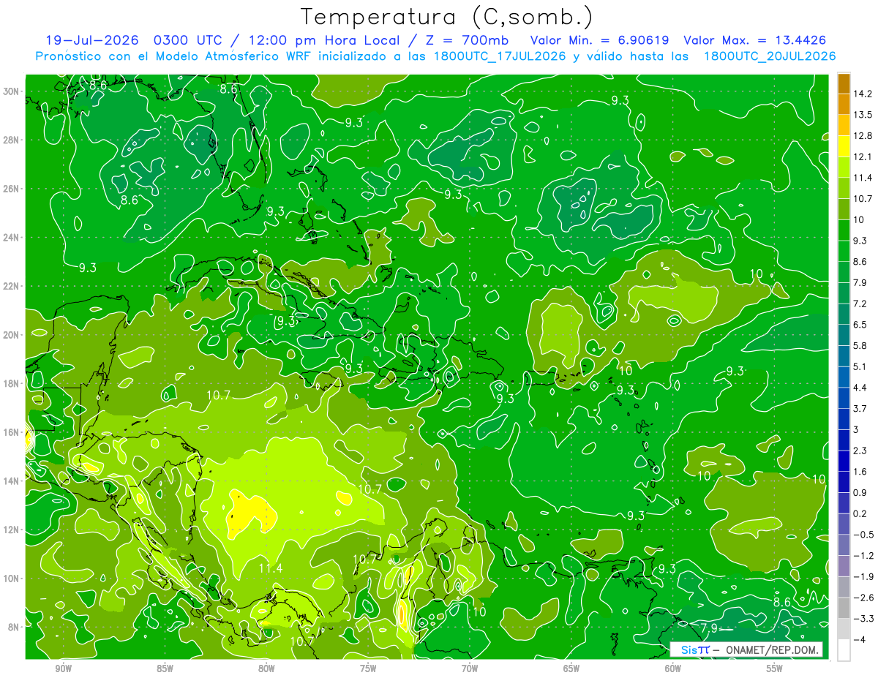Click the 90W longitude axis label
878x678 pixels.
point(63,668)
